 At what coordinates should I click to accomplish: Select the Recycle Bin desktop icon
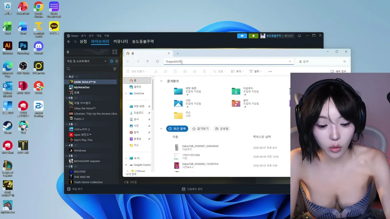(7, 8)
